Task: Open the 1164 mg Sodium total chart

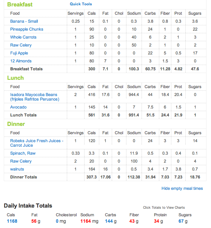Action: [x=89, y=221]
